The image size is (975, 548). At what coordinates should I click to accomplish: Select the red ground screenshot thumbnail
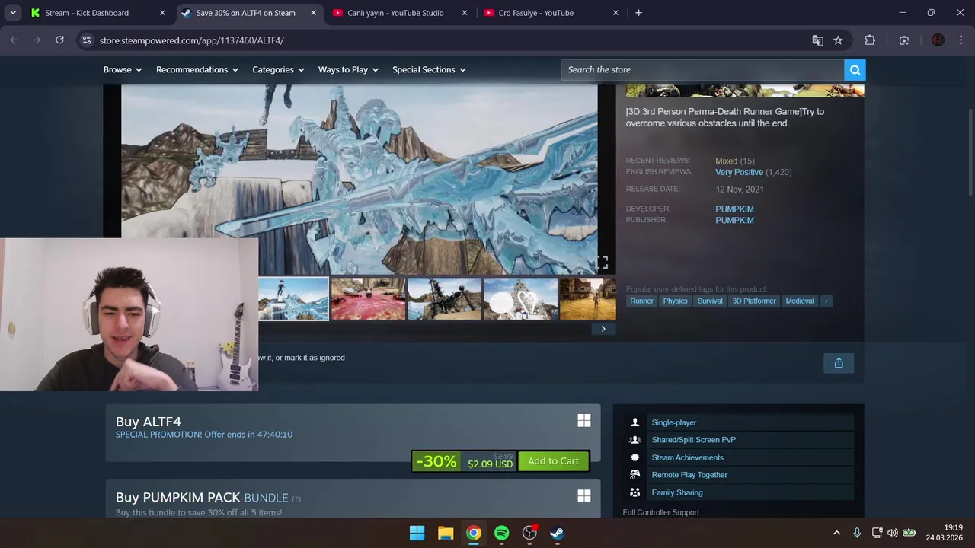tap(369, 298)
